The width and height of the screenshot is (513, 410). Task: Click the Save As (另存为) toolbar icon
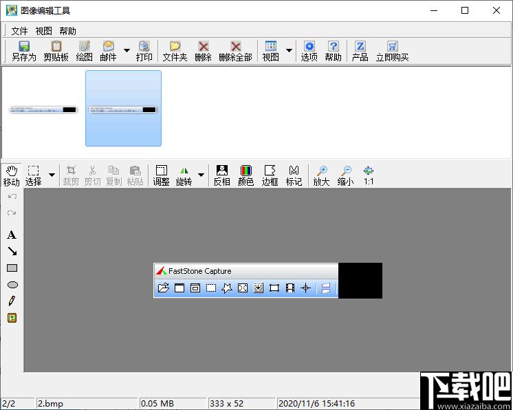click(24, 52)
